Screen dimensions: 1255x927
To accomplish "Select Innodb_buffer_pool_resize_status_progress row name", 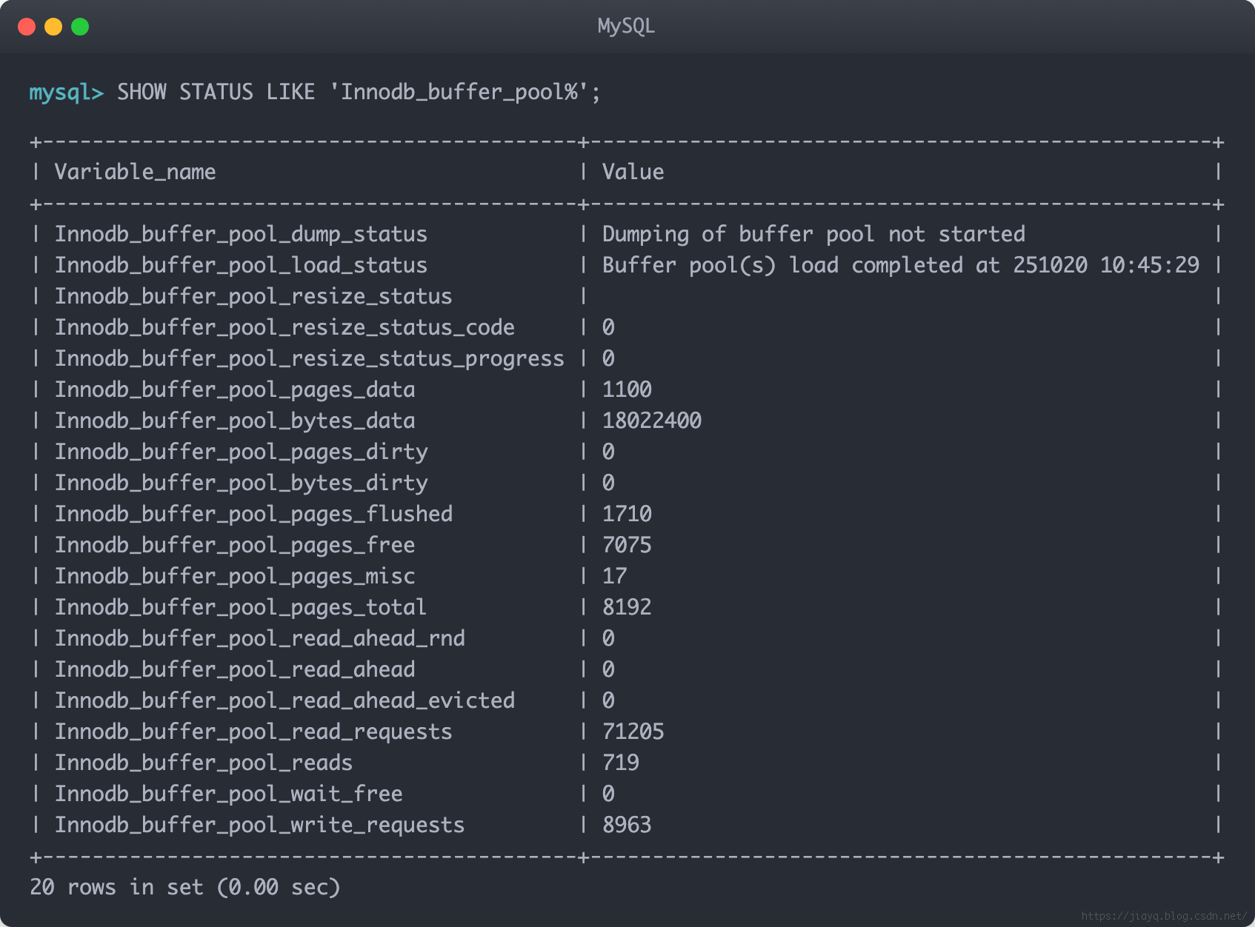I will (x=309, y=359).
